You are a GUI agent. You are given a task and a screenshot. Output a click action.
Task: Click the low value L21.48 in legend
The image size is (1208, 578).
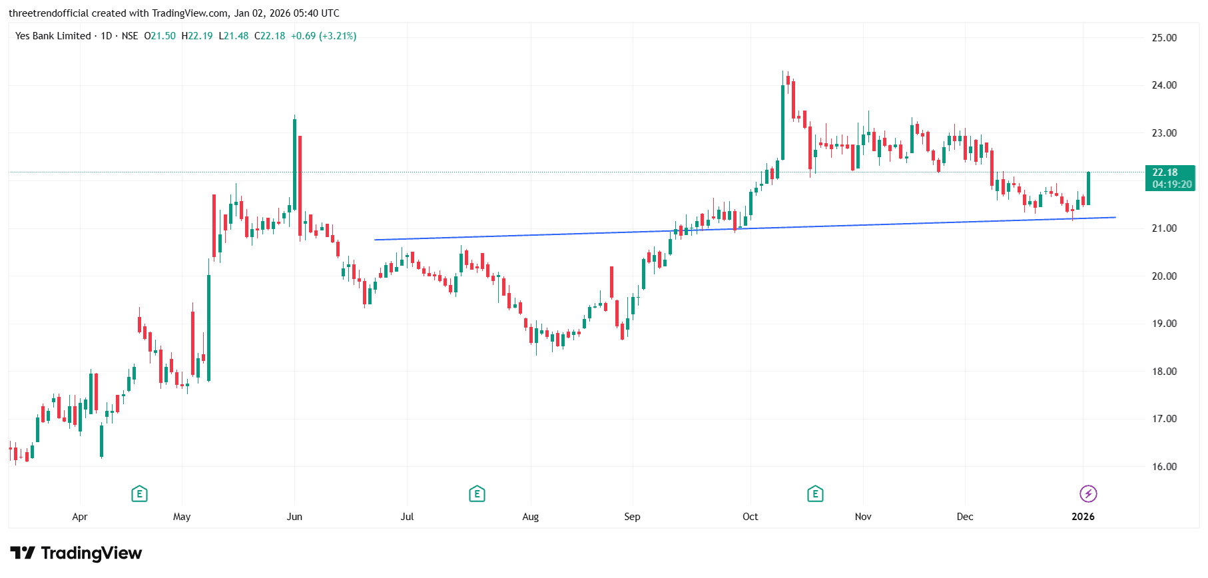(x=234, y=36)
